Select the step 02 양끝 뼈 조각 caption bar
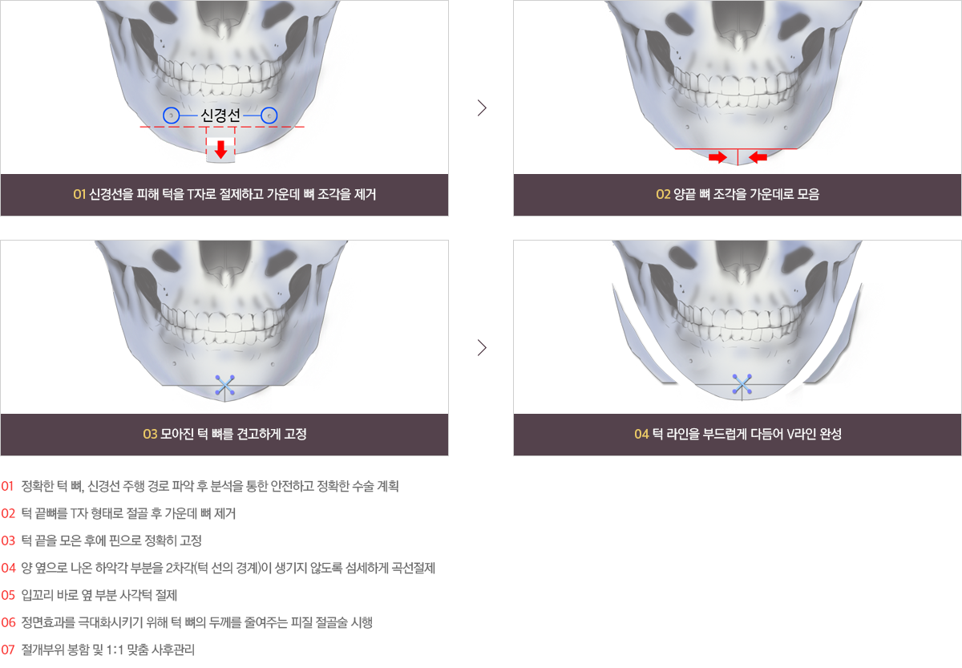962x668 pixels. 738,195
